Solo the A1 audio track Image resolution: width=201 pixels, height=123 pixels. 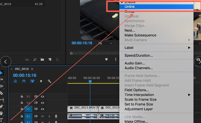(49, 116)
